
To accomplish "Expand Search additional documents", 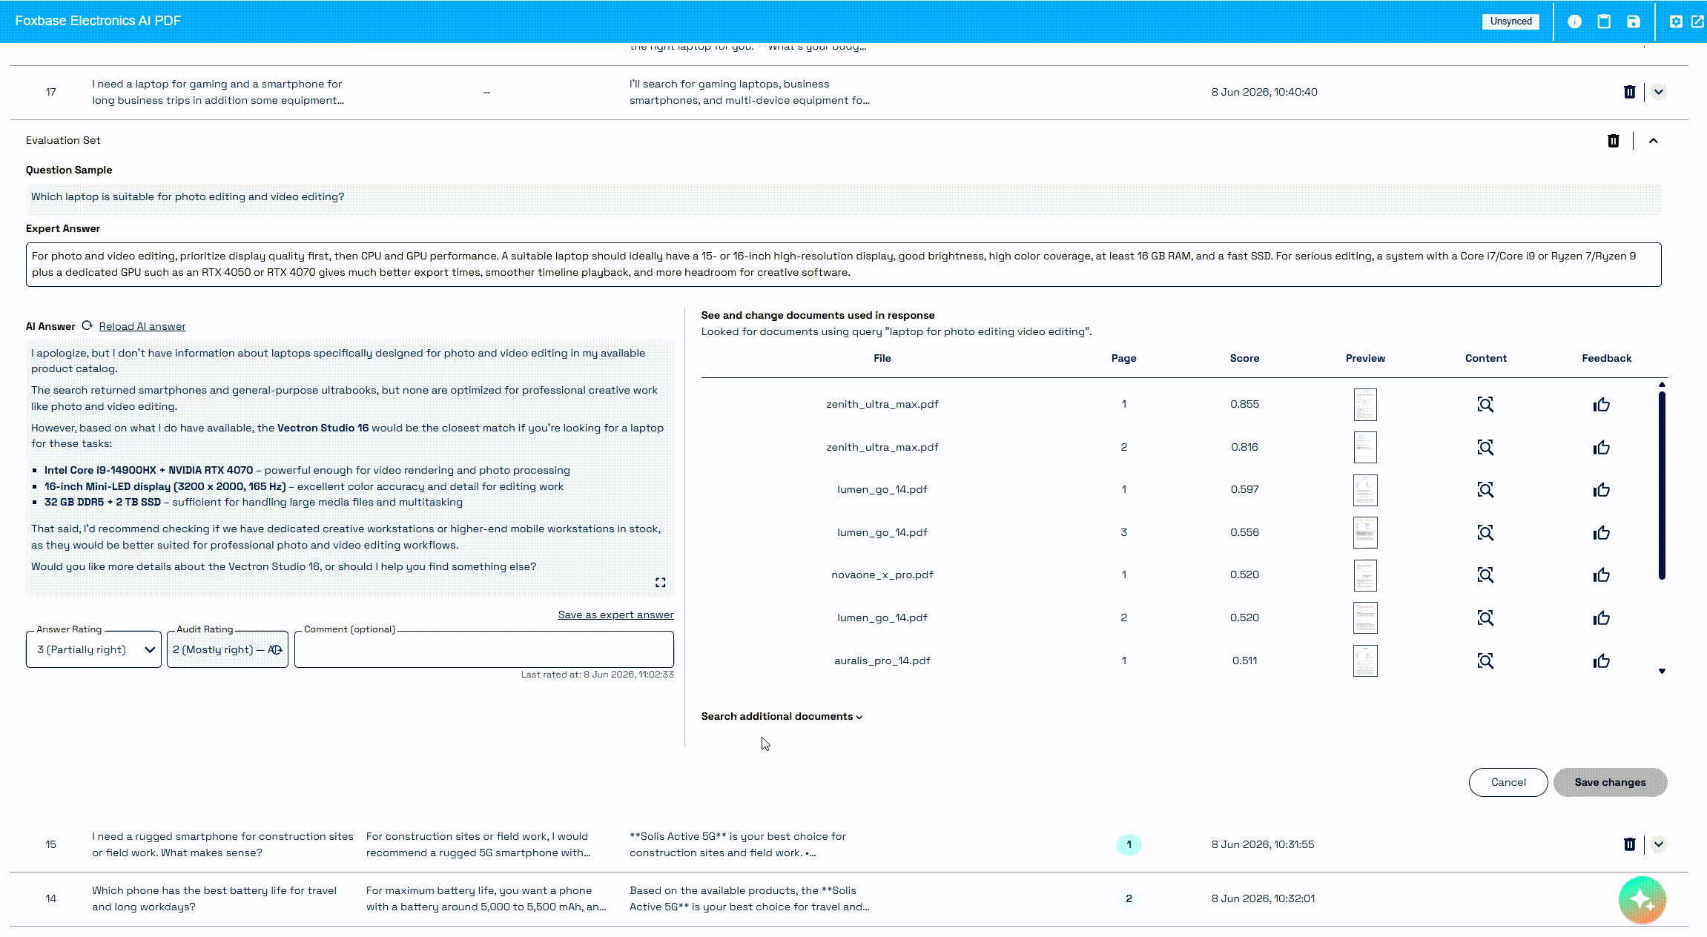I will pos(782,716).
